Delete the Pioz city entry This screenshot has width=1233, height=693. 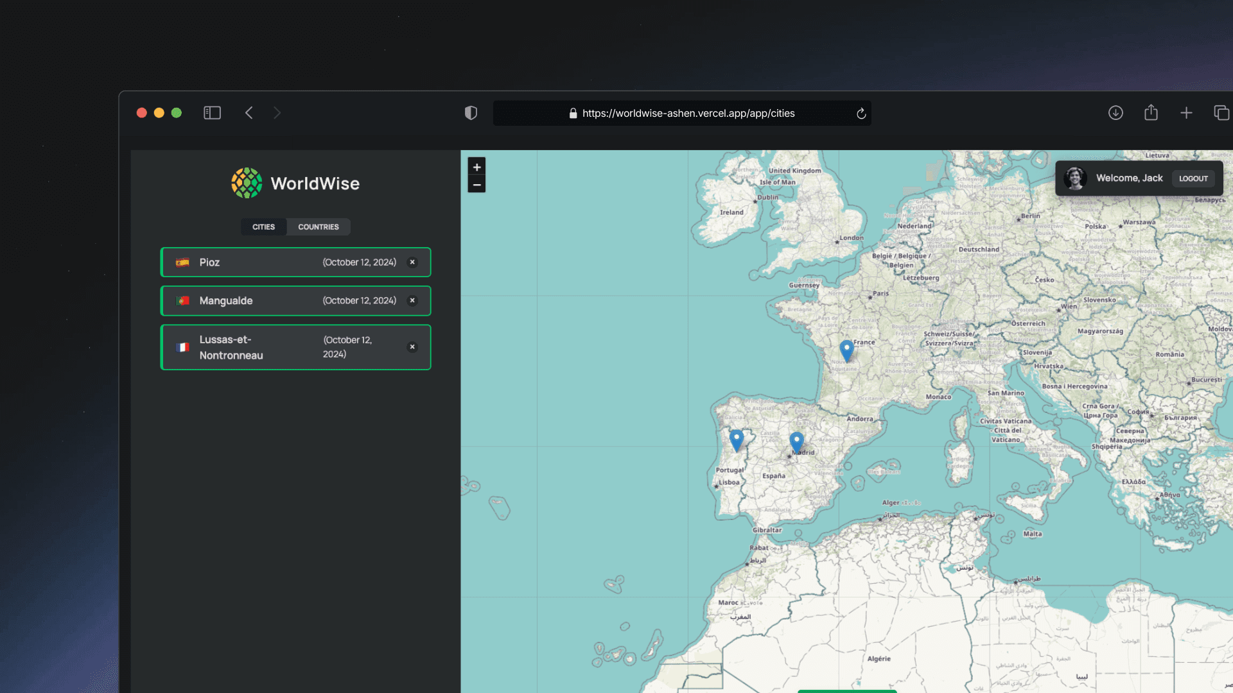pos(412,262)
